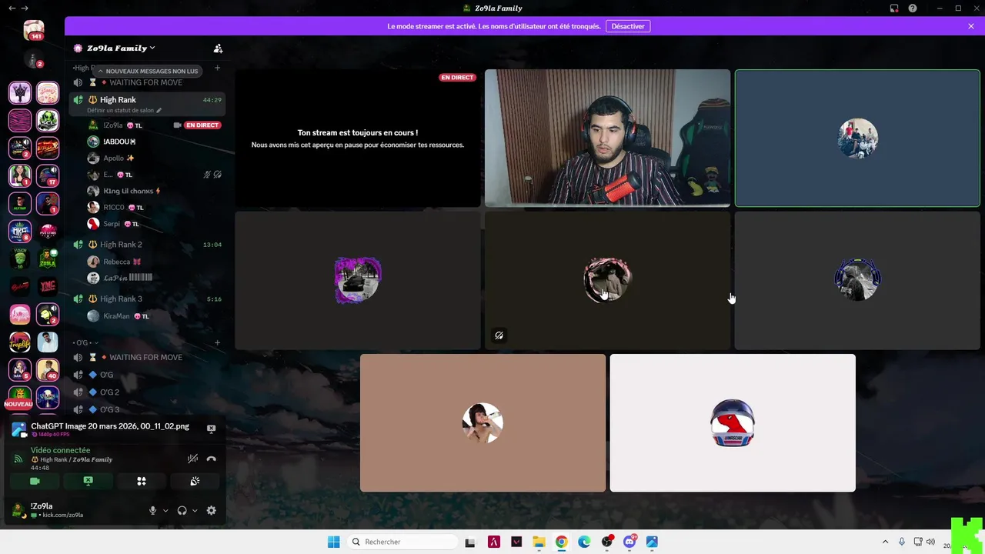985x554 pixels.
Task: Open microphone input options chevron
Action: pyautogui.click(x=165, y=510)
